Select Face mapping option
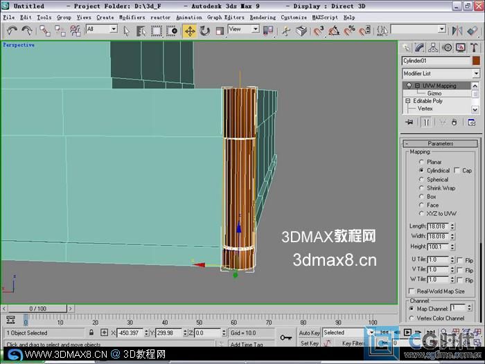The image size is (485, 364). pyautogui.click(x=421, y=205)
